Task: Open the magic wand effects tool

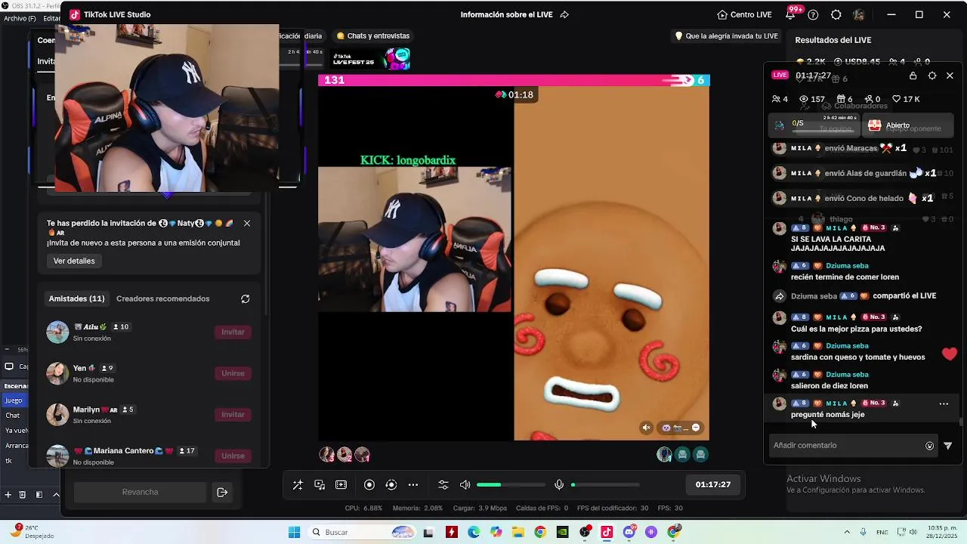Action: pos(298,485)
